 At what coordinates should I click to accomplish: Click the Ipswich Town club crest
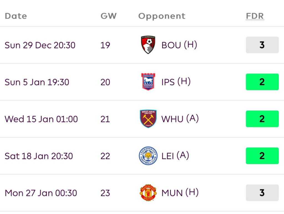(x=148, y=82)
